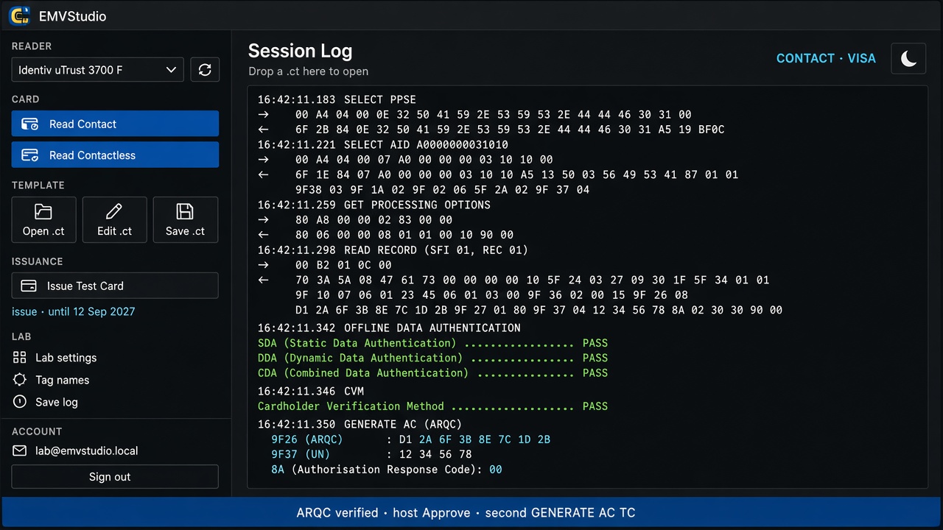
Task: Click the Edit .ct template button
Action: tap(114, 219)
